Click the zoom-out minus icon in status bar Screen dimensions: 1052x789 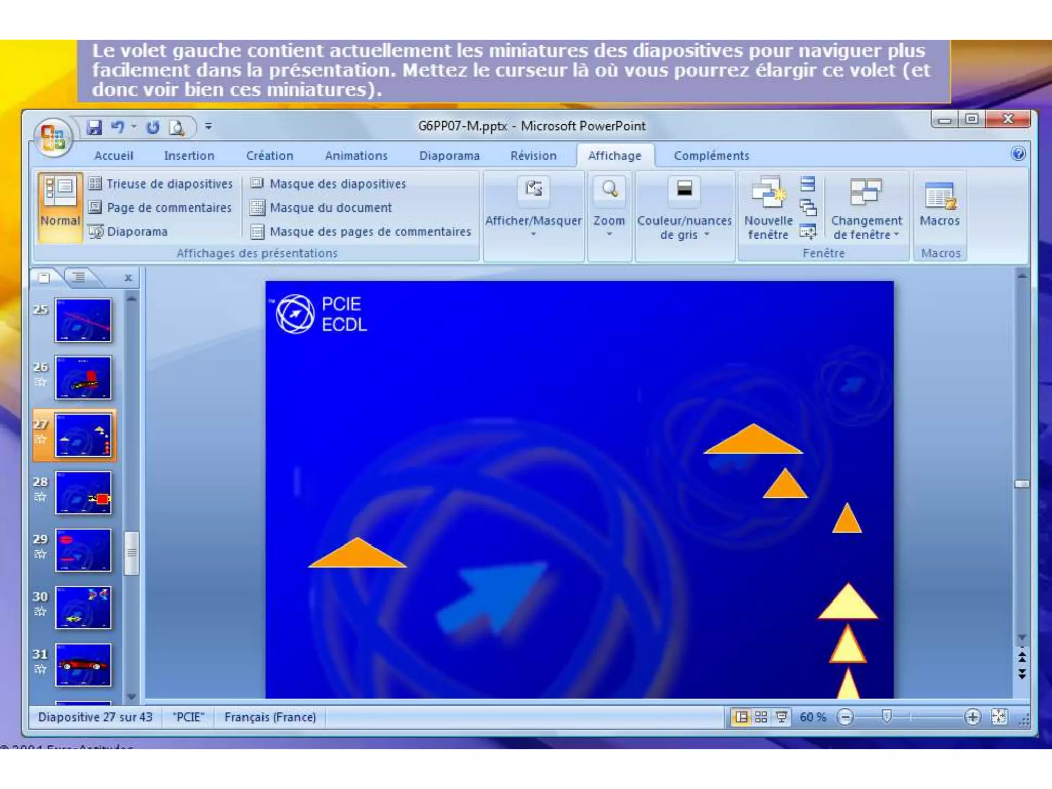coord(845,717)
